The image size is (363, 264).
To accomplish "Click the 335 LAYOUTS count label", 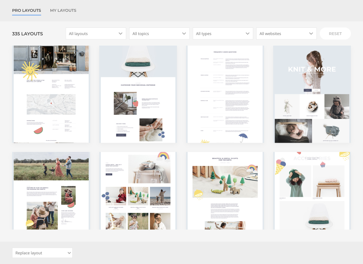I will 27,34.
